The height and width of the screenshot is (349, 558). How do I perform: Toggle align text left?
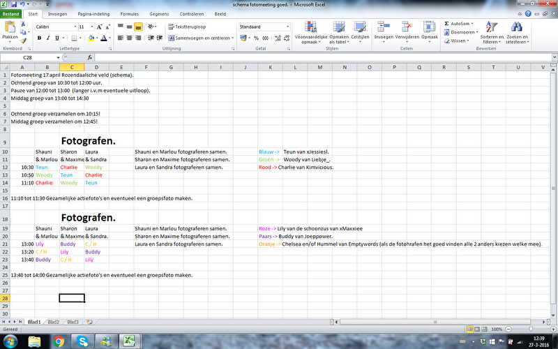[x=121, y=38]
